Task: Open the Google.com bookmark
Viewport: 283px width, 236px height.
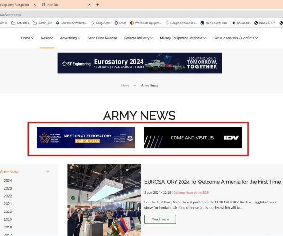Action: [x=100, y=22]
